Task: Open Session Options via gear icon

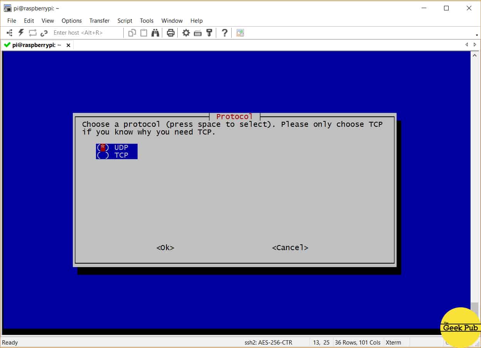Action: (186, 33)
